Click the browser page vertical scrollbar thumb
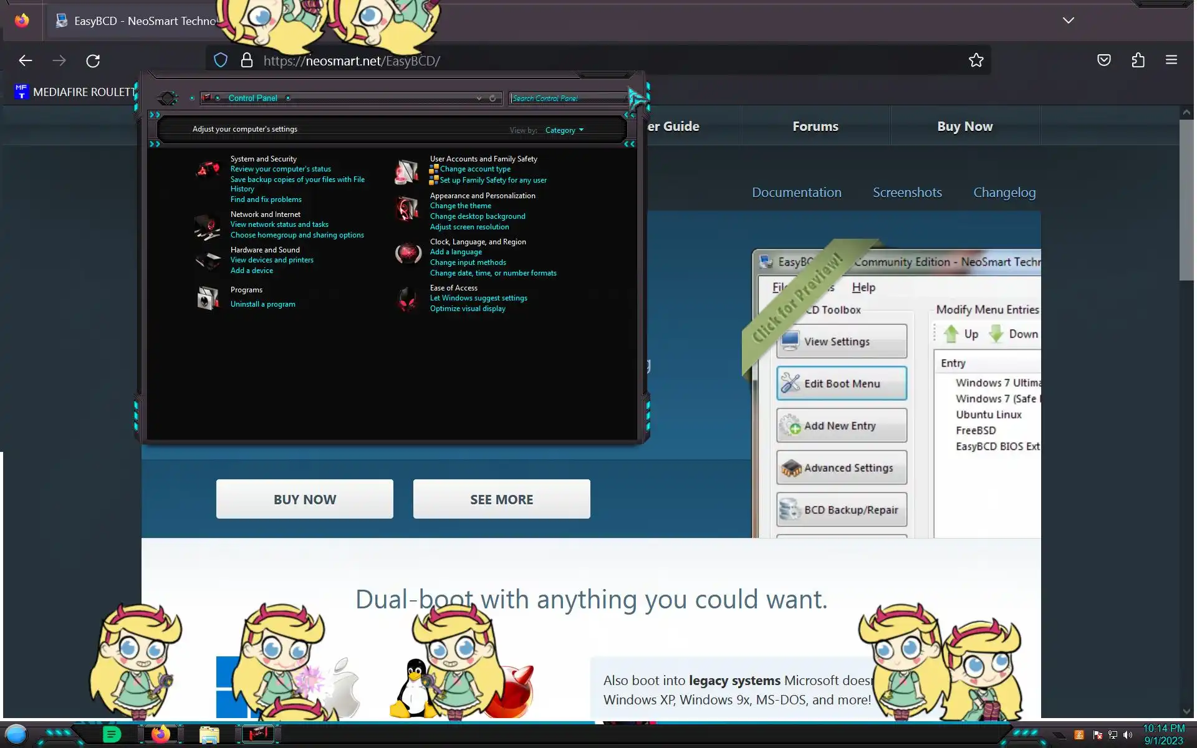Image resolution: width=1197 pixels, height=748 pixels. [1186, 199]
